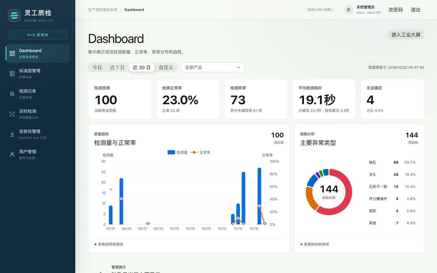437x273 pixels.
Task: Open the 全部产品 product dropdown
Action: pos(213,67)
